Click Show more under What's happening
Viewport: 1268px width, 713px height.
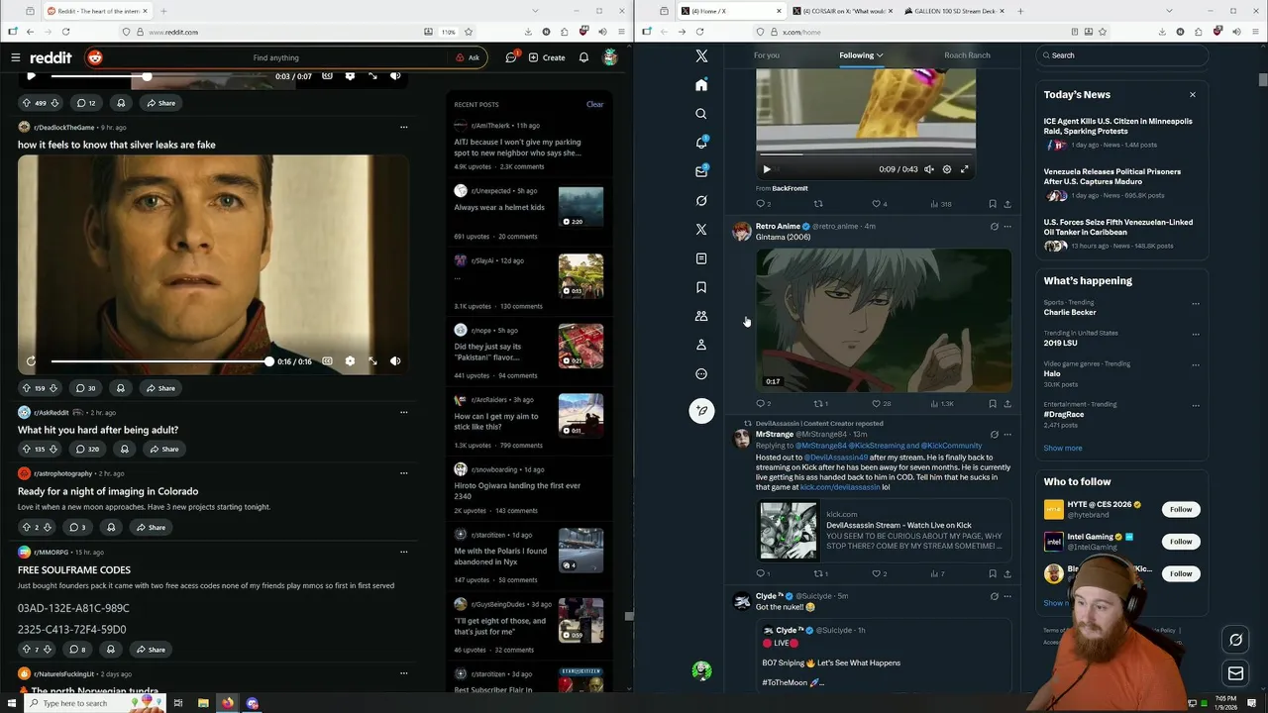point(1063,449)
